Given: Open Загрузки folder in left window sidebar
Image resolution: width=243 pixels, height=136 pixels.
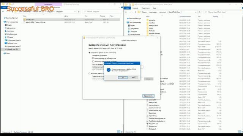Looking at the screenshot, I should [x=10, y=31].
